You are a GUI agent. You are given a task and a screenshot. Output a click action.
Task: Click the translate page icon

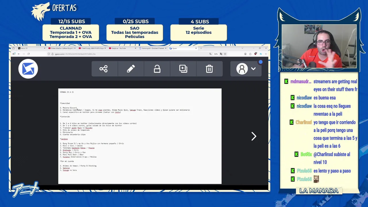coord(210,54)
